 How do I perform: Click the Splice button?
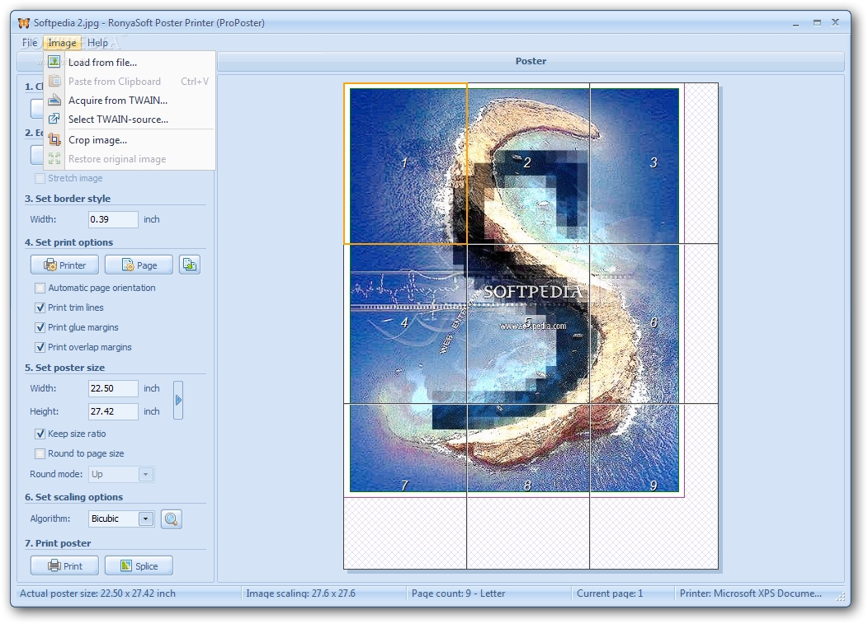139,566
